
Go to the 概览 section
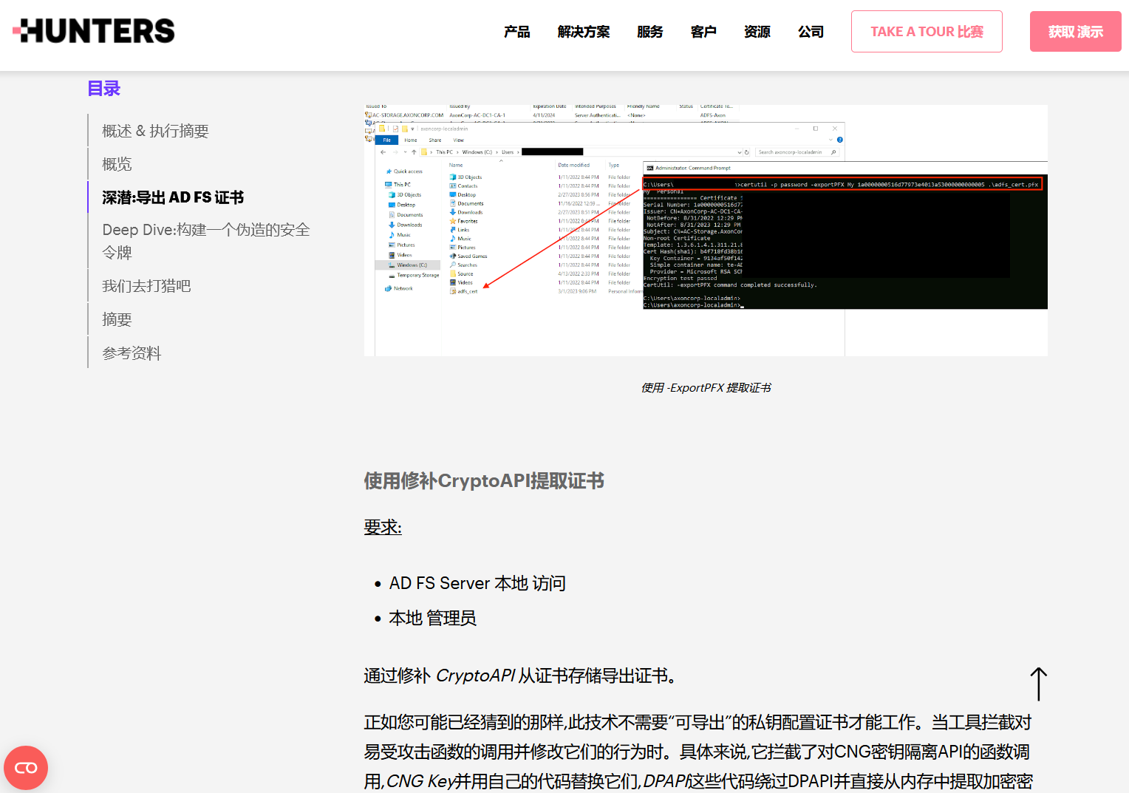coord(117,164)
